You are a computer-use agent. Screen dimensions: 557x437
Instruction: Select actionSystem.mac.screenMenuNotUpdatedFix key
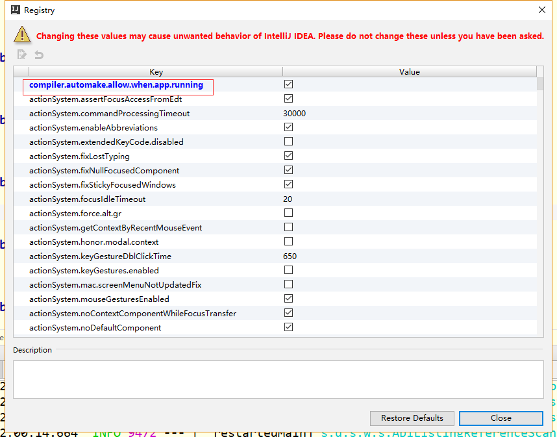tap(116, 285)
